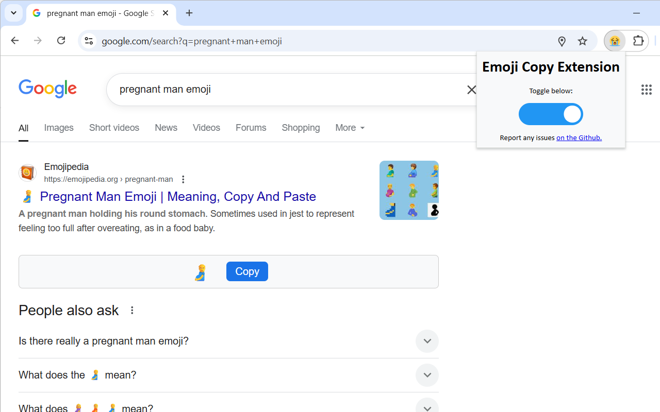Toggle the Emoji Copy Extension switch off
Image resolution: width=660 pixels, height=412 pixels.
[x=551, y=114]
